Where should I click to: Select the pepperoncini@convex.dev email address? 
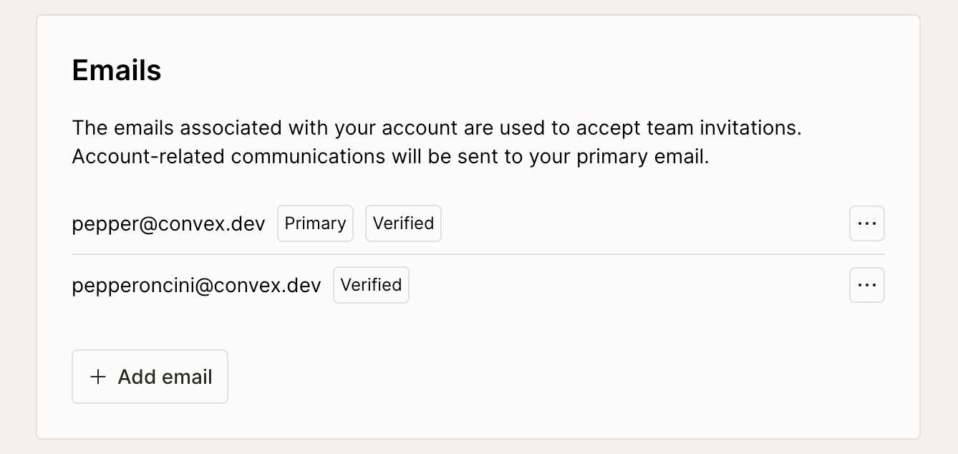[196, 285]
